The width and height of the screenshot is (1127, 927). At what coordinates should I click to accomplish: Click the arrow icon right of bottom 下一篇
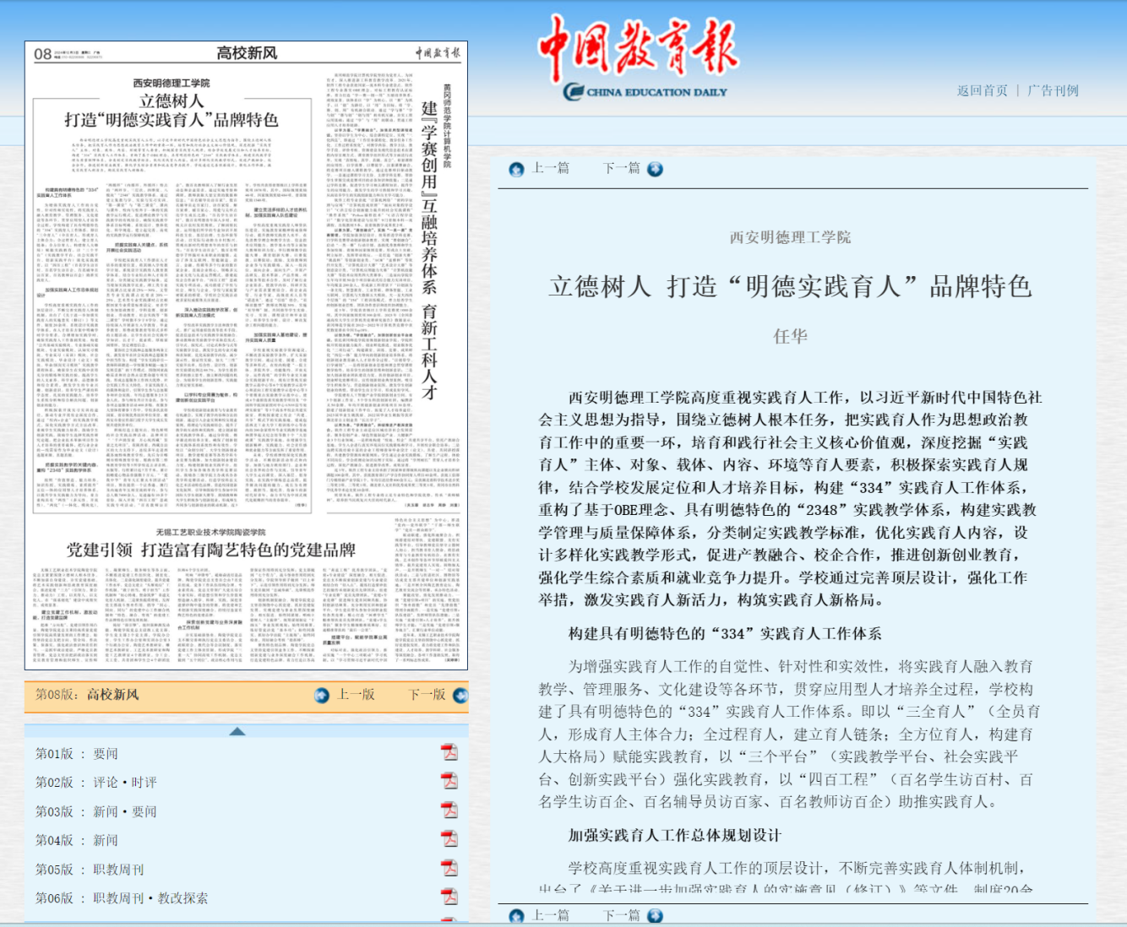tap(655, 915)
